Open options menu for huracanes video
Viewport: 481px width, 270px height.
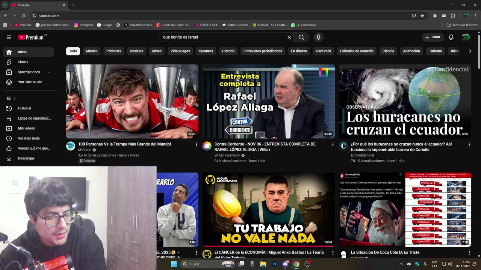coord(469,144)
